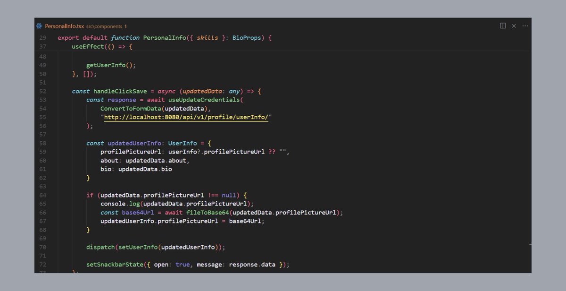Jump to the sticky useEffect header line
Viewport: 566px width, 291px height.
pyautogui.click(x=102, y=46)
